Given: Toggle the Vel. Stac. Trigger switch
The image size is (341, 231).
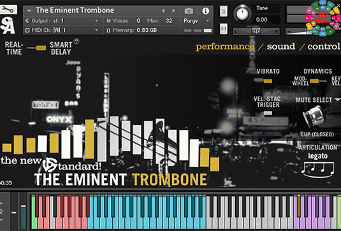Looking at the screenshot, I should pos(268,113).
